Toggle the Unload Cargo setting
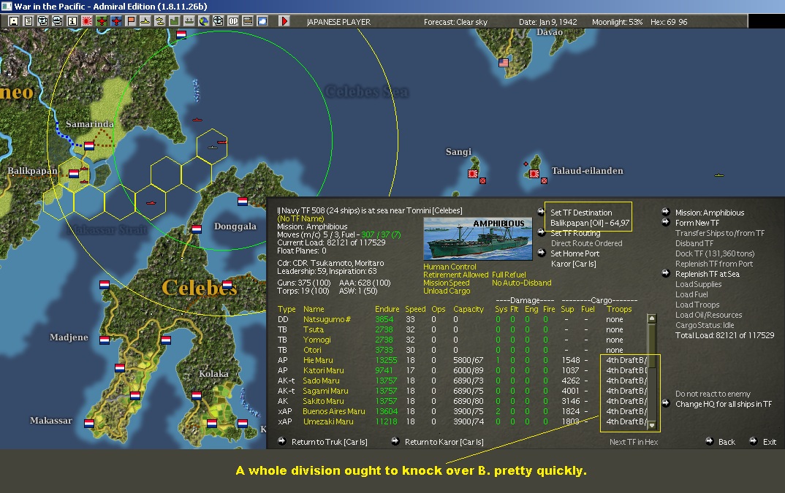785x493 pixels. [447, 291]
